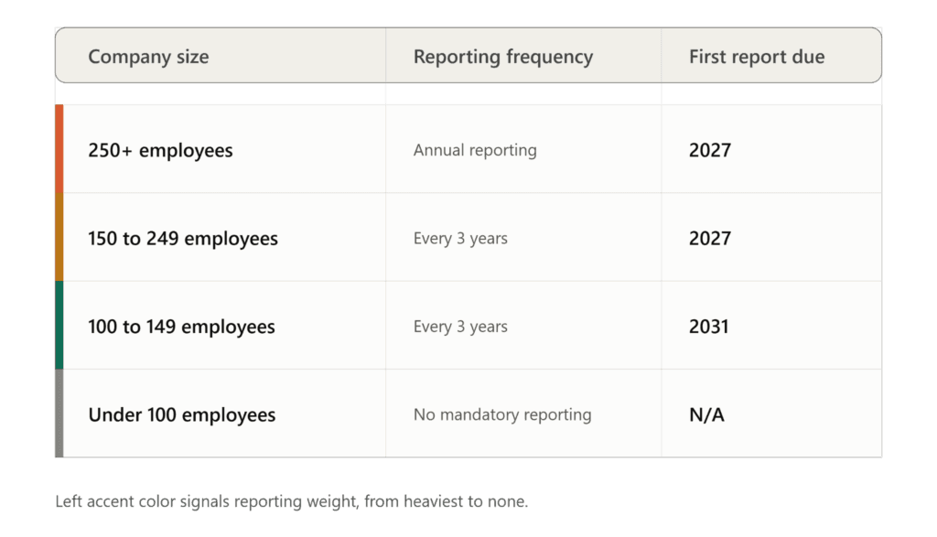Select the 2027 value for 150 to 249 employees
The height and width of the screenshot is (537, 937).
tap(710, 239)
